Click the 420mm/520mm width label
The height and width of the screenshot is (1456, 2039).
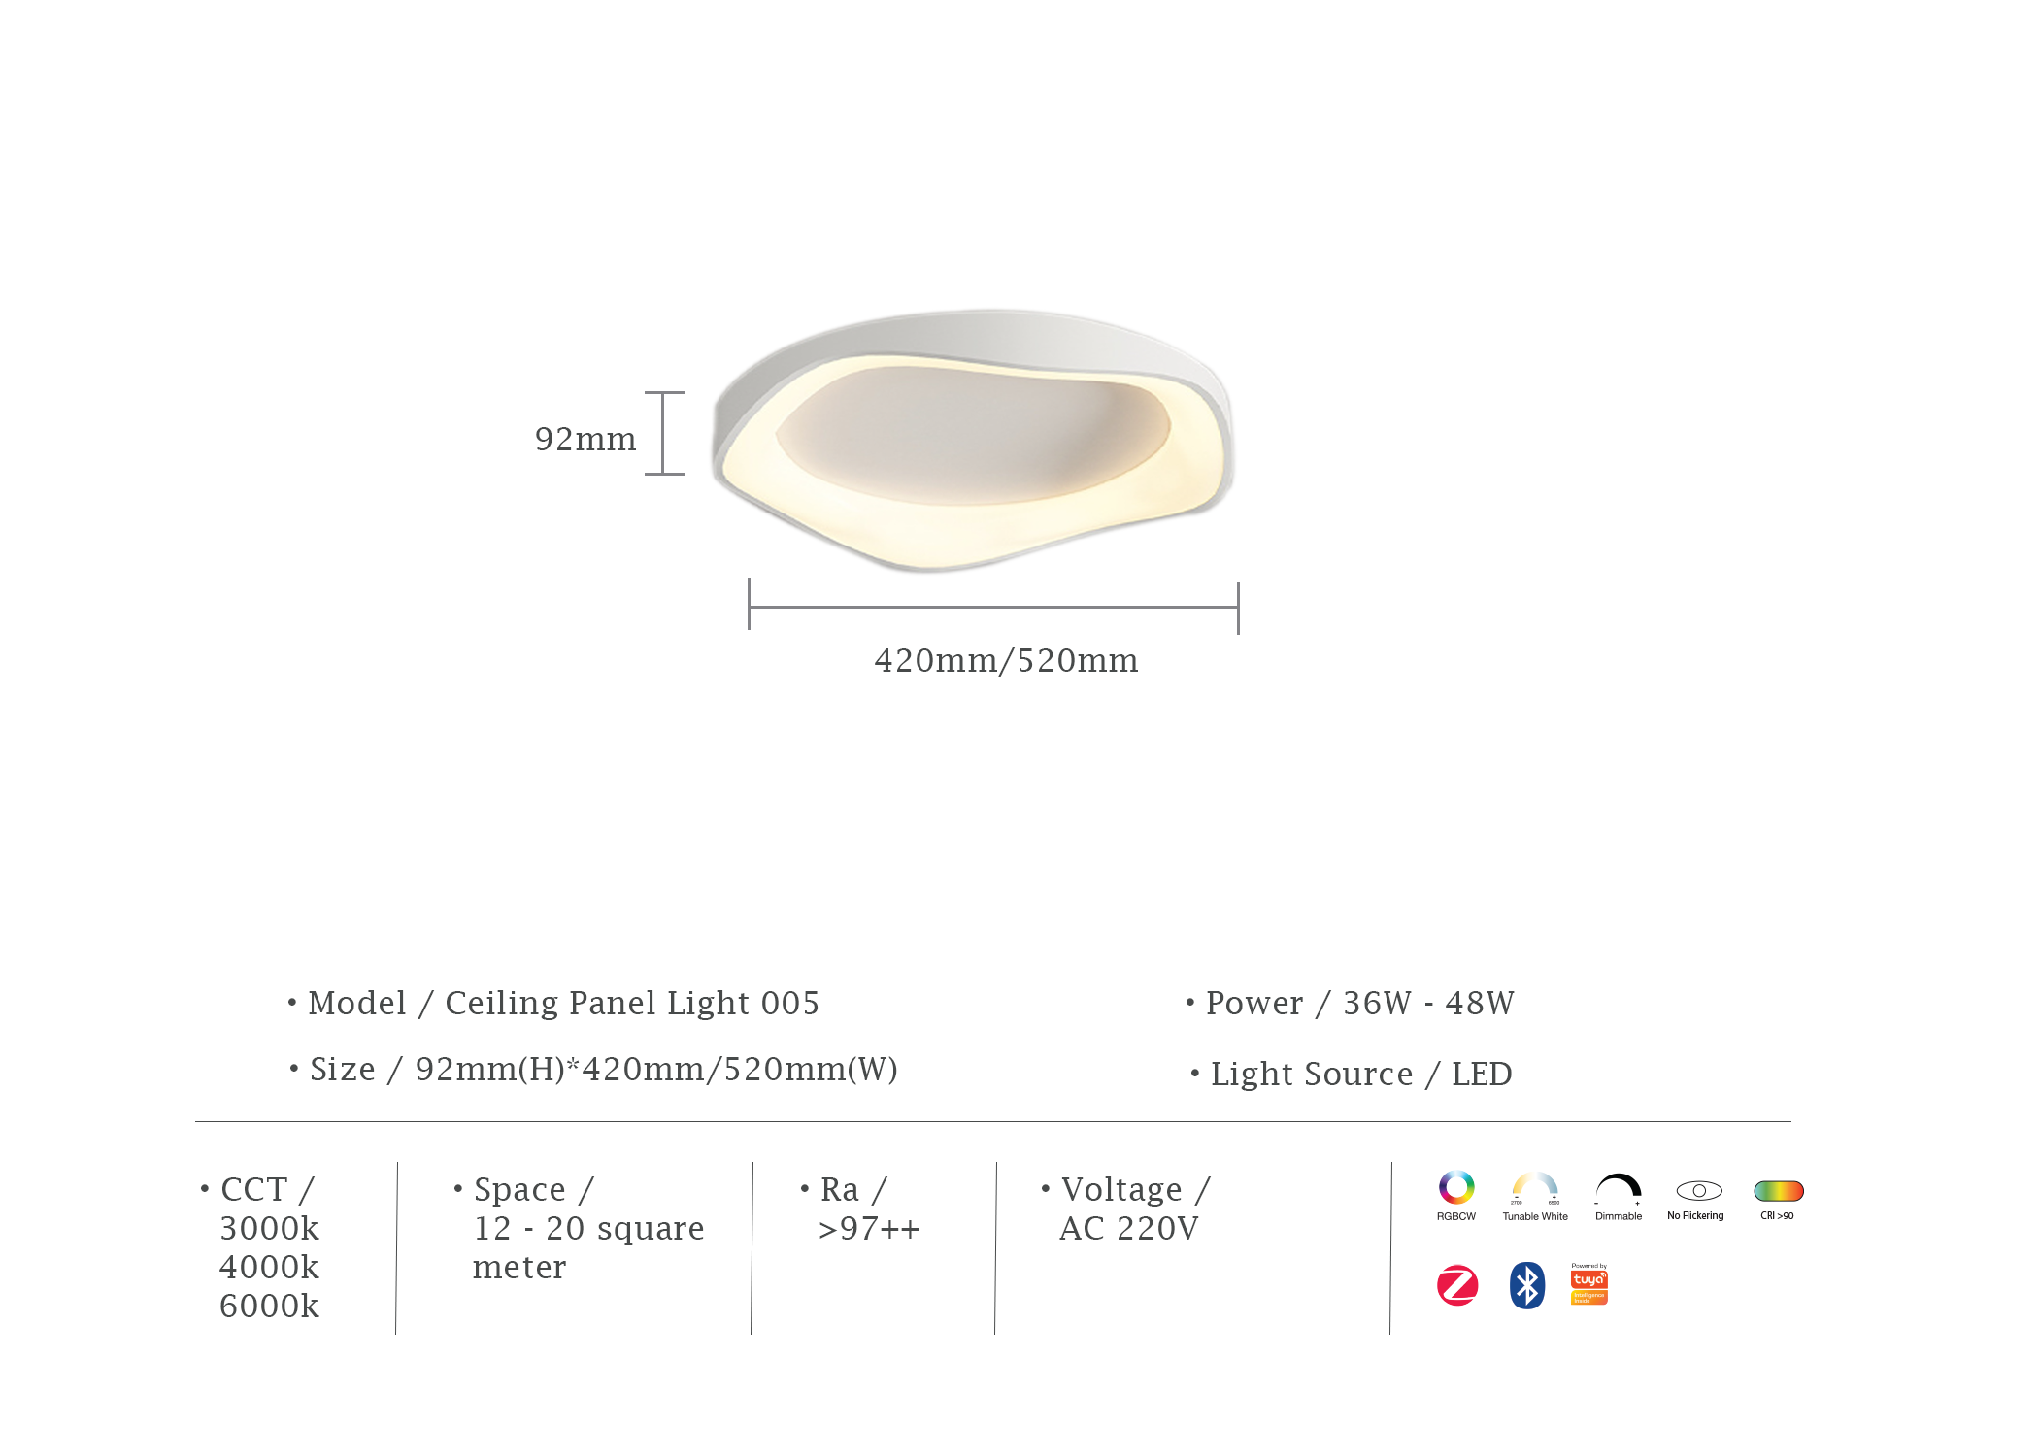(1006, 661)
